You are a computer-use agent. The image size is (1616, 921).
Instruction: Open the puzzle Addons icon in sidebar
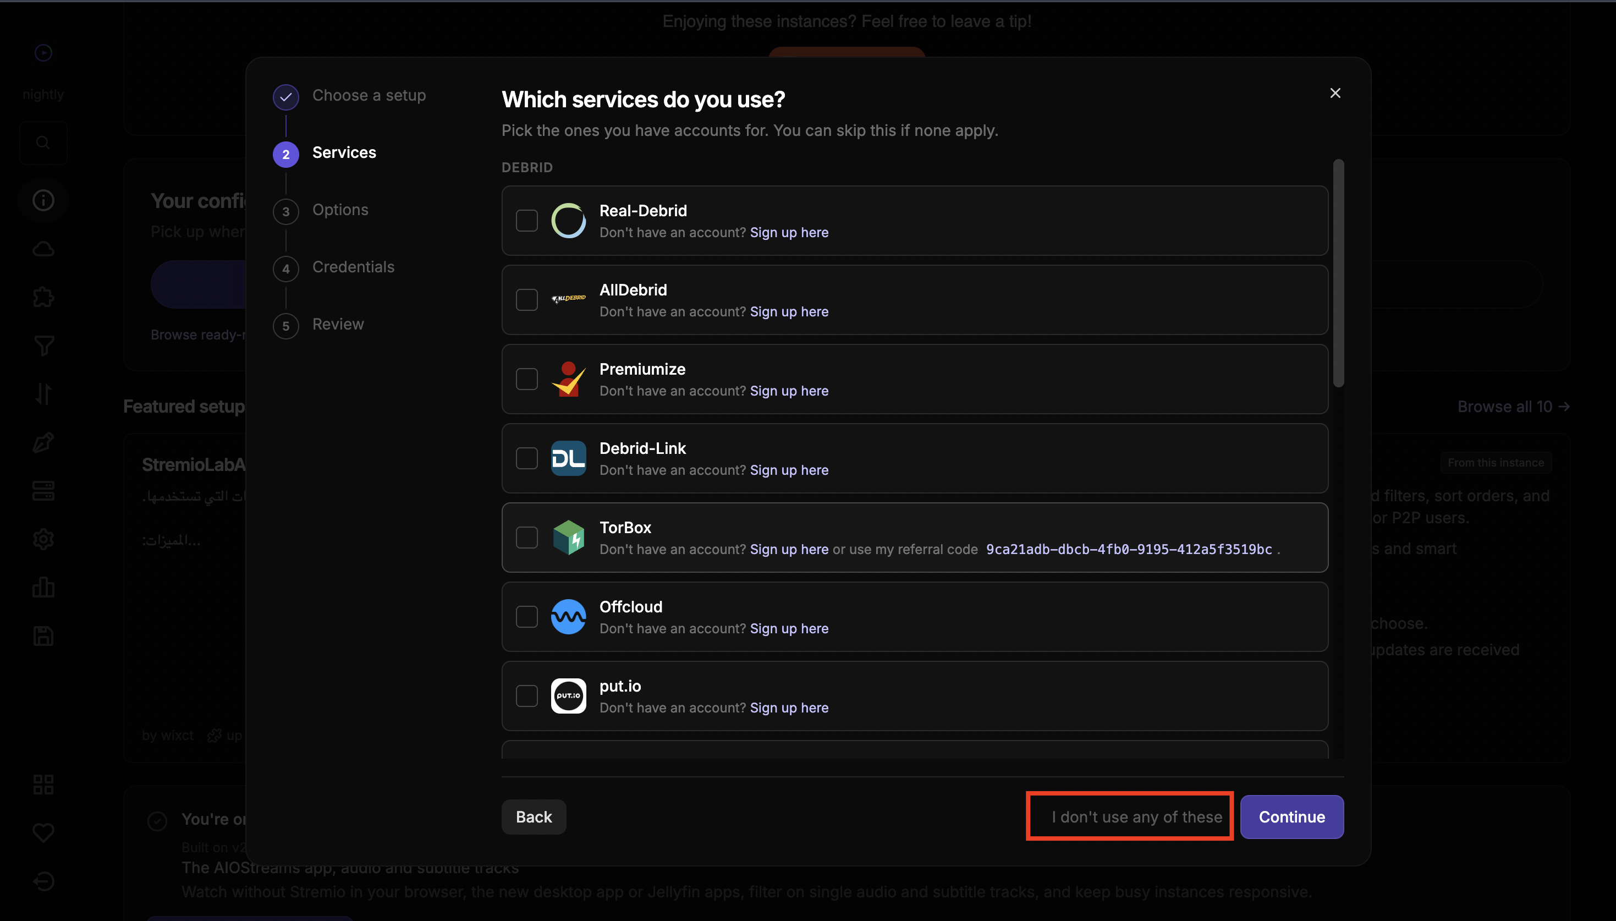(x=43, y=297)
